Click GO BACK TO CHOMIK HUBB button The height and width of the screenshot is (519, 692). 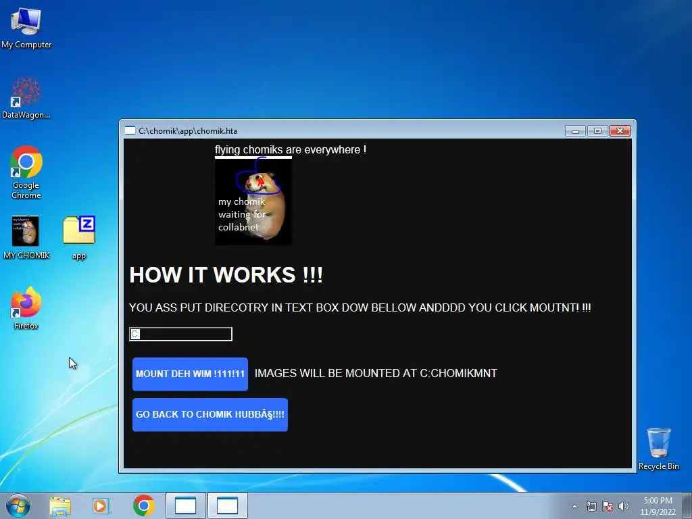210,414
